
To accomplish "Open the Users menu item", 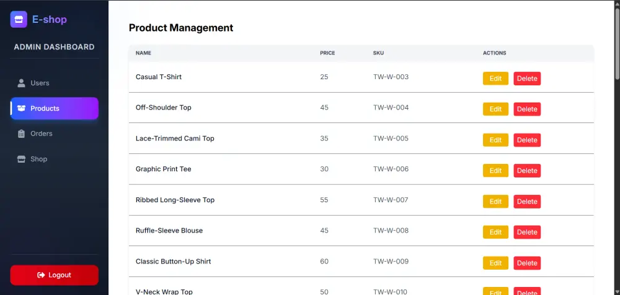I will pyautogui.click(x=40, y=83).
